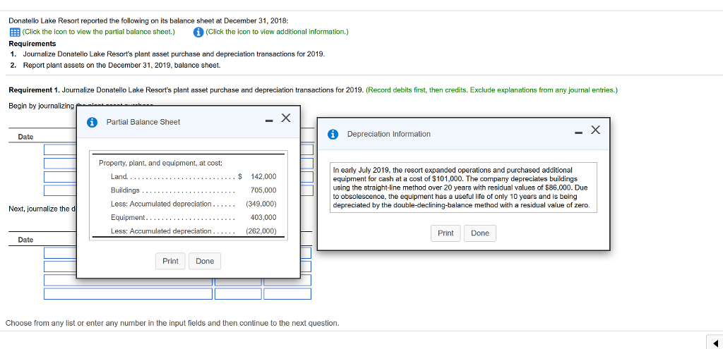Minimize the Partial Balance Sheet dialog
Screen dimensions: 723x349
click(269, 121)
